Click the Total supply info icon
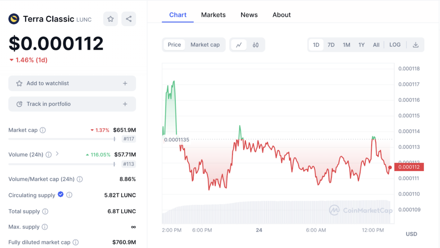The height and width of the screenshot is (248, 440). pos(45,211)
